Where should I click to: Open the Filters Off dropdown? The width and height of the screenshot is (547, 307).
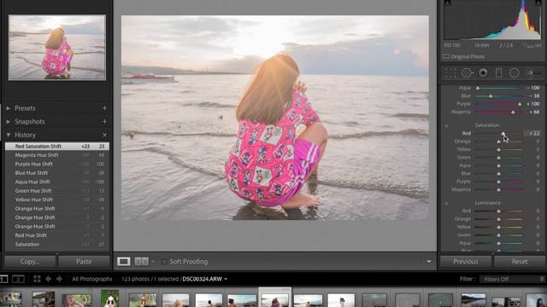[512, 279]
